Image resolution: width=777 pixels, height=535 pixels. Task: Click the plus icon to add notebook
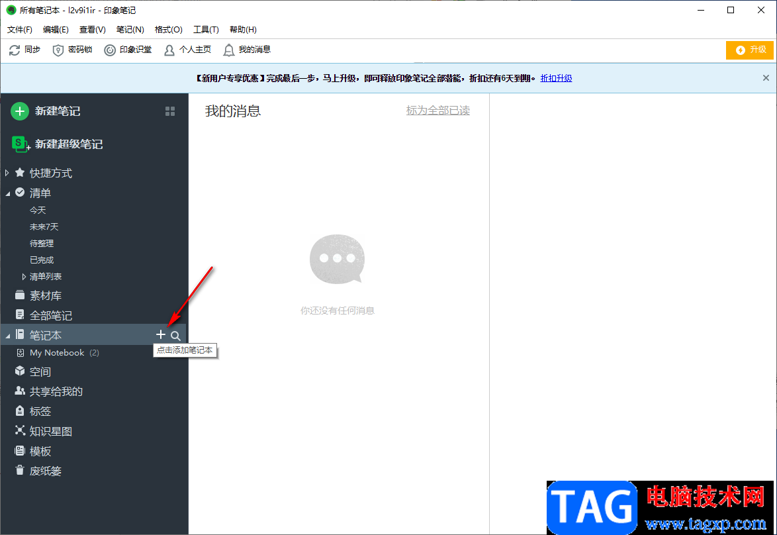[x=161, y=334]
